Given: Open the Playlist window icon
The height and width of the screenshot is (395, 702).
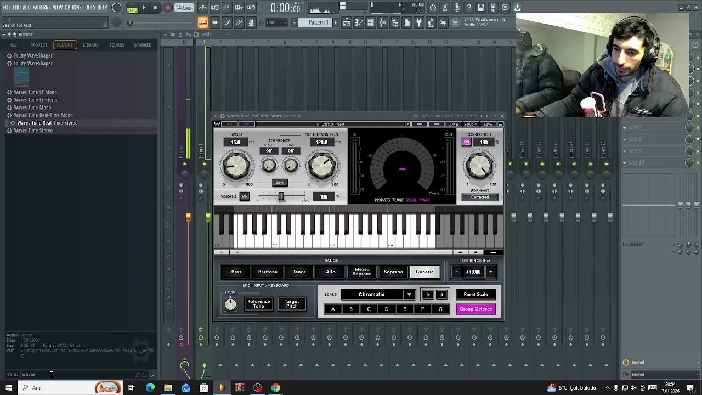Looking at the screenshot, I should (x=347, y=22).
